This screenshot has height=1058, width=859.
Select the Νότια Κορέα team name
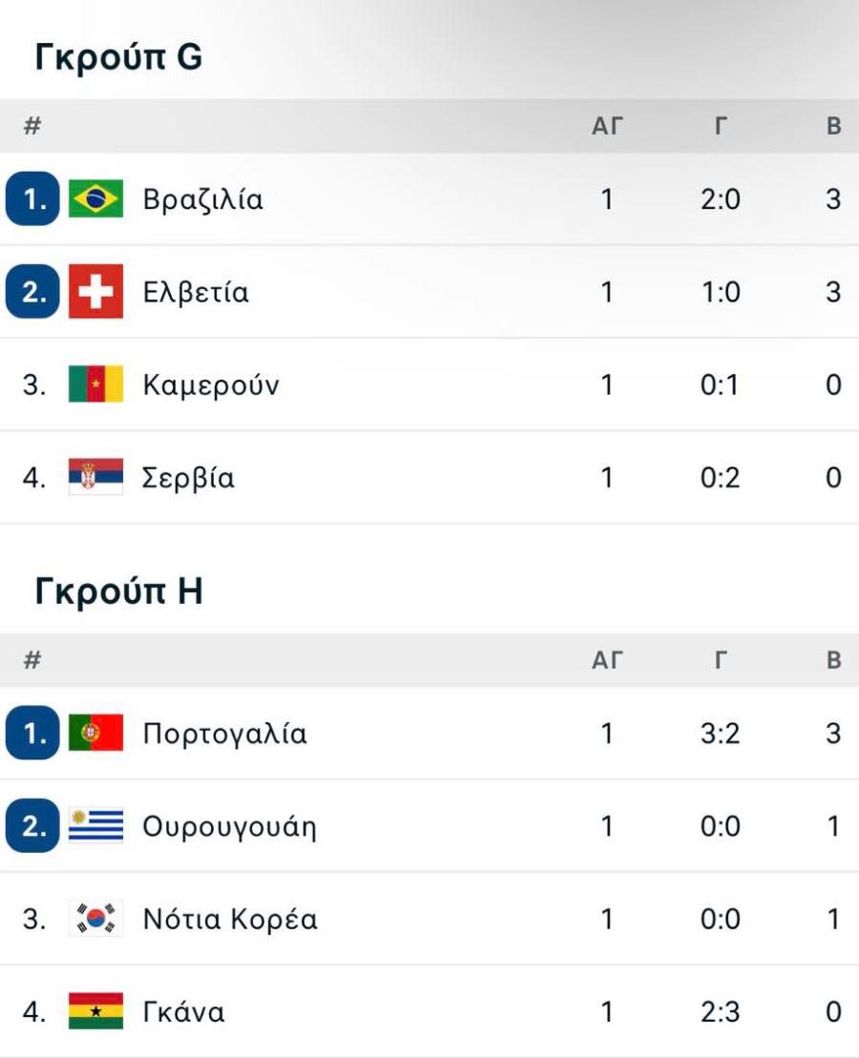pos(230,920)
